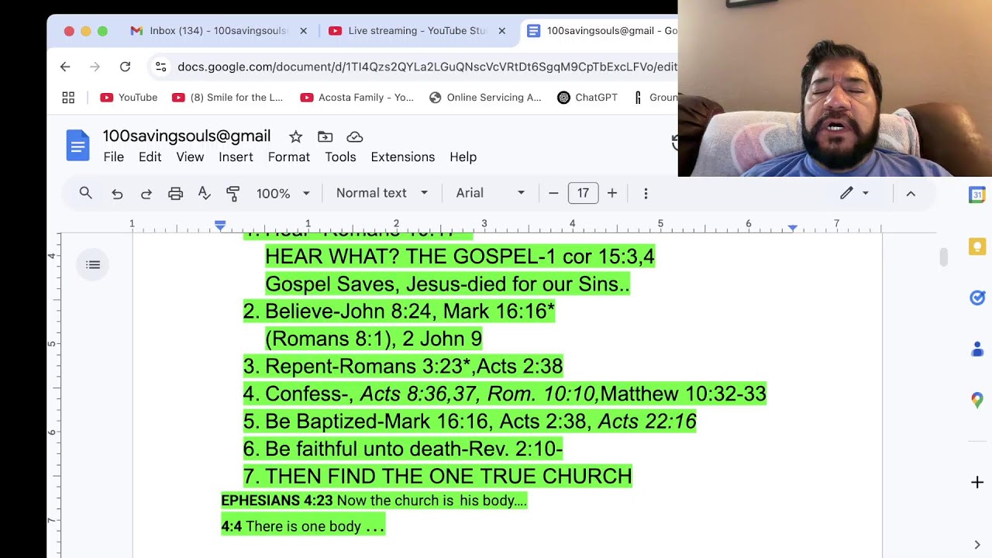Open the ChatGPT bookmark
Viewport: 992px width, 558px height.
587,98
